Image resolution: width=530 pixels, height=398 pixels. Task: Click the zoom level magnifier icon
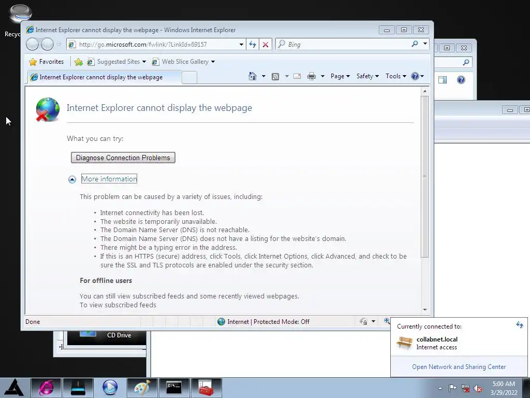tap(387, 321)
